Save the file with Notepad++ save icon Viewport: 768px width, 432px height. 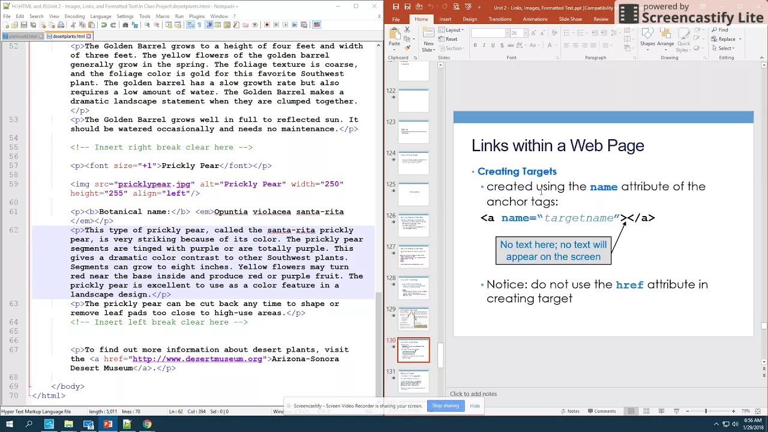[24, 25]
